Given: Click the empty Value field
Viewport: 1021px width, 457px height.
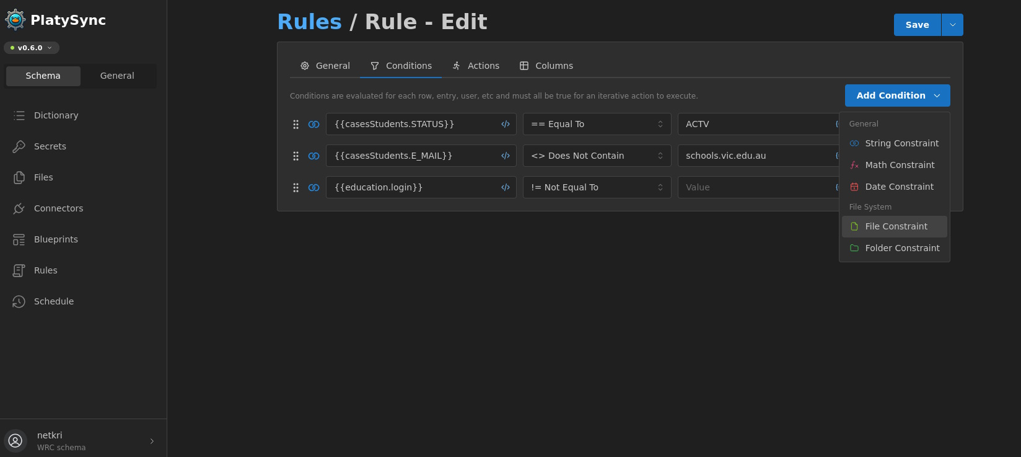Looking at the screenshot, I should tap(758, 187).
